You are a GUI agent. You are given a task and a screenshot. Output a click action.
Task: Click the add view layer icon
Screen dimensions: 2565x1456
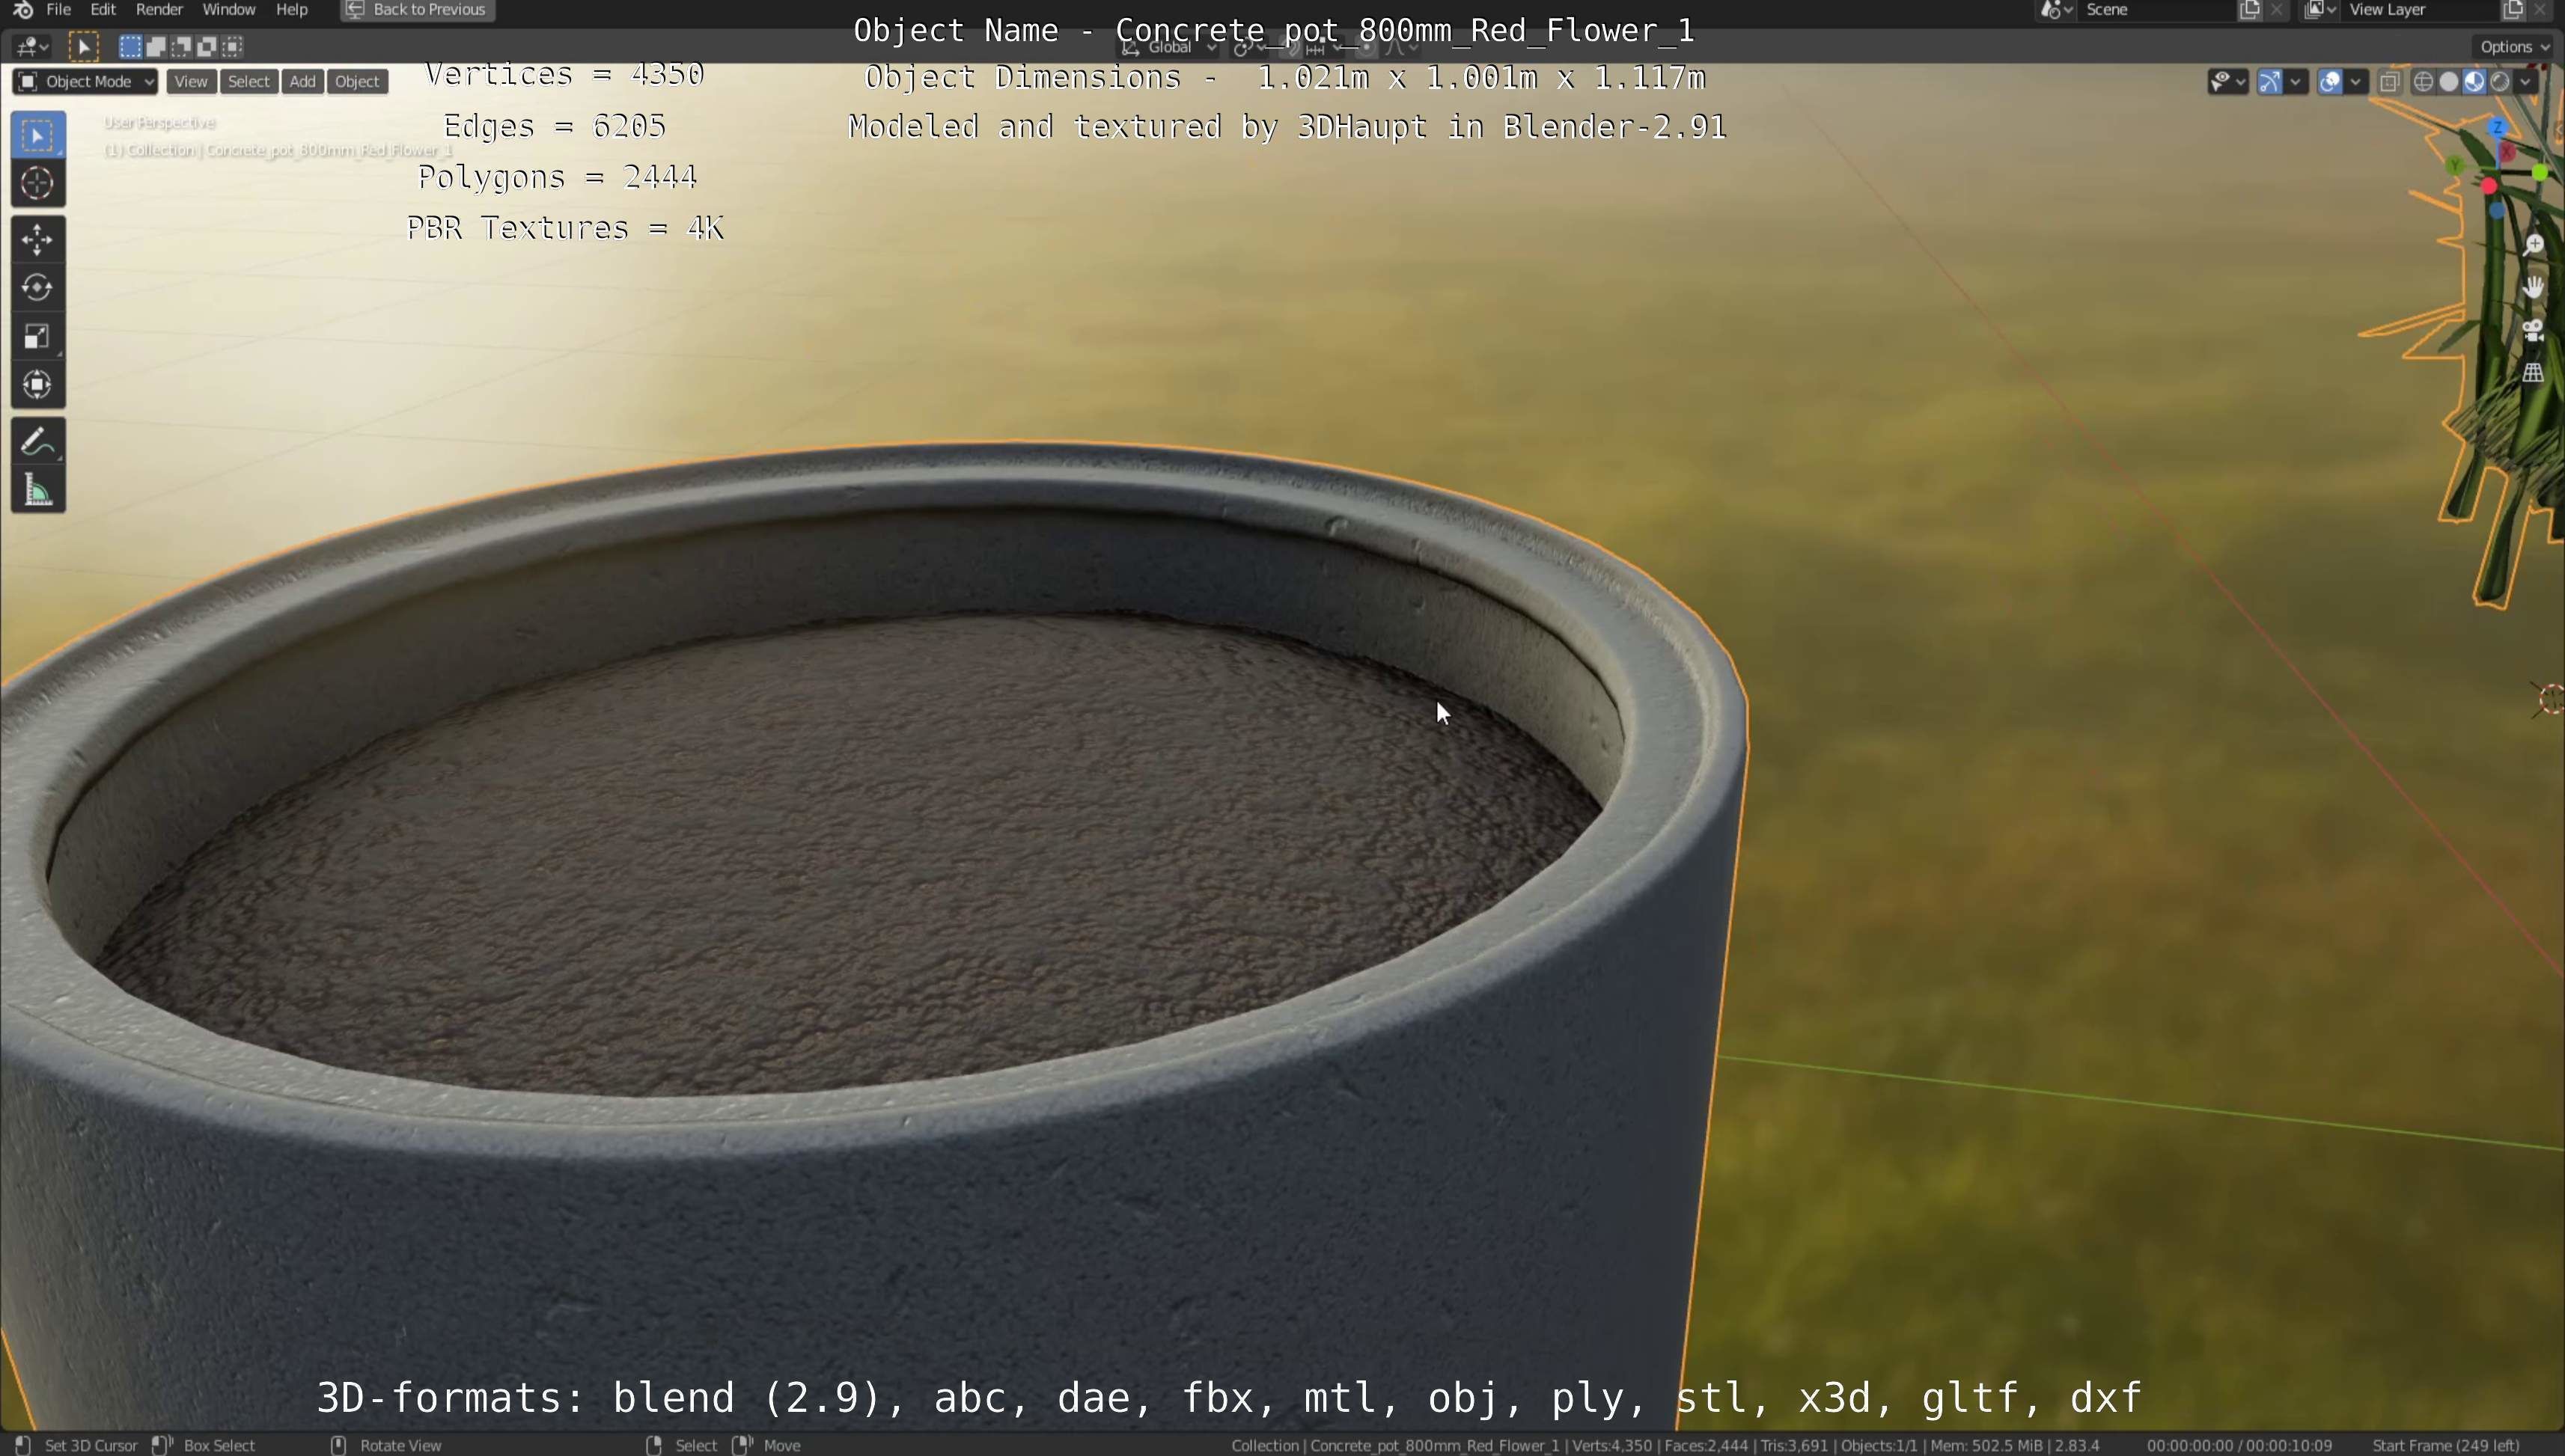2513,10
